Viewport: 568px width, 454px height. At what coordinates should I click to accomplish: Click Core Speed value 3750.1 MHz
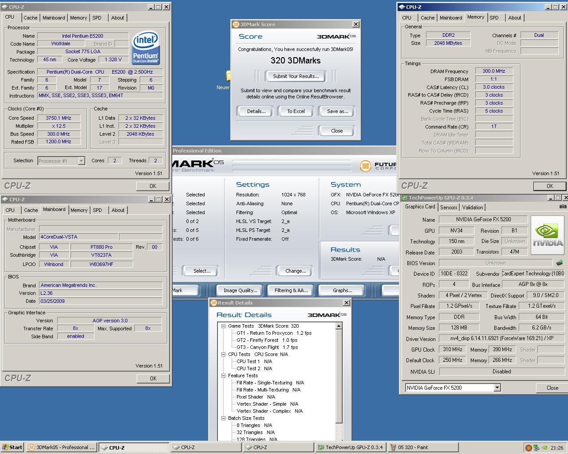click(59, 118)
